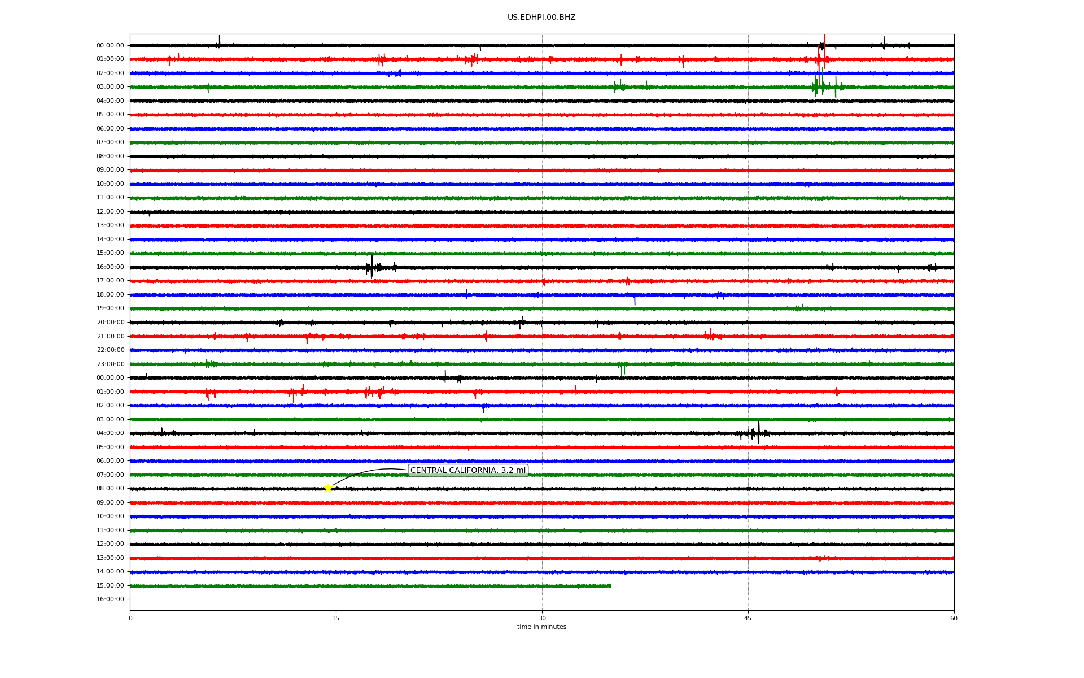
Task: Click the first 00:00:00 row label at top
Action: [110, 45]
